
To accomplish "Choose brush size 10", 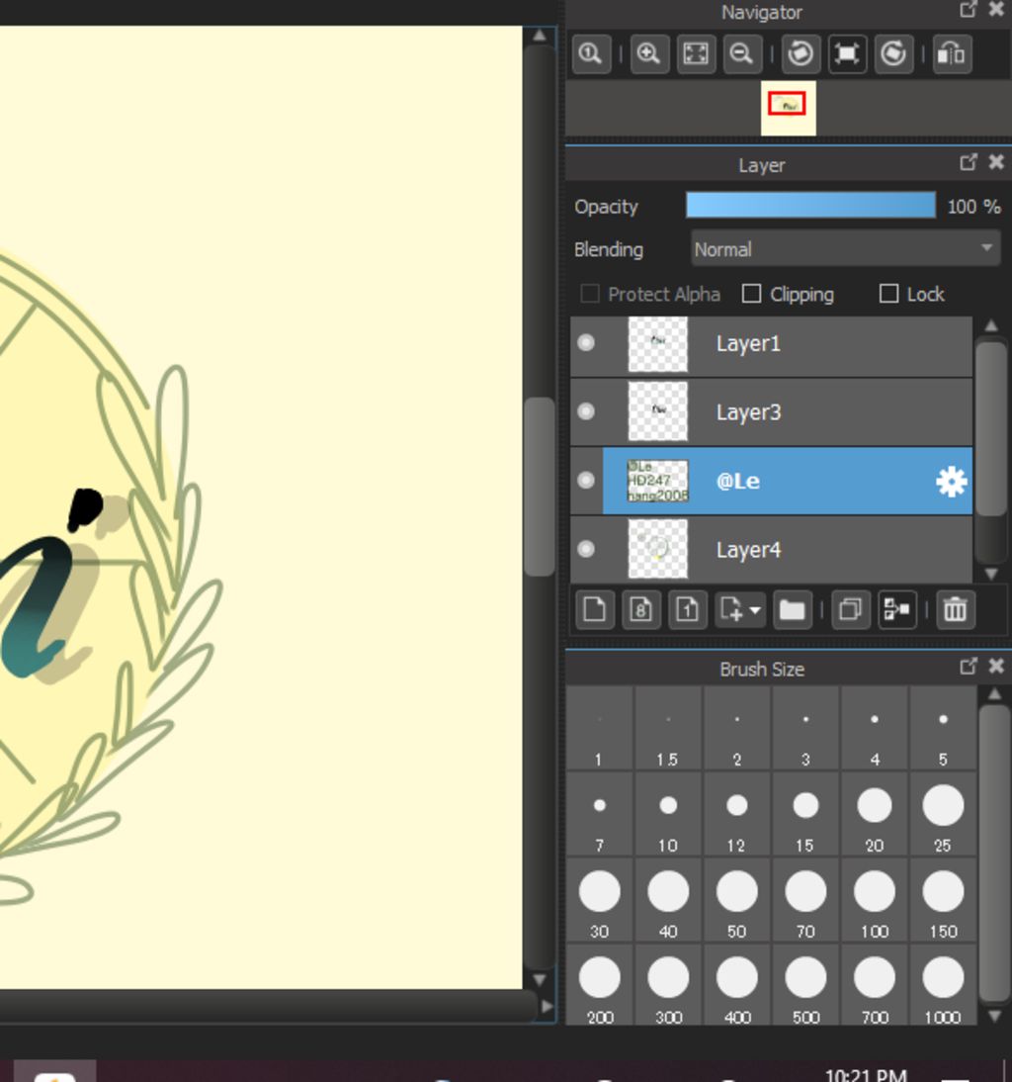I will [x=667, y=814].
